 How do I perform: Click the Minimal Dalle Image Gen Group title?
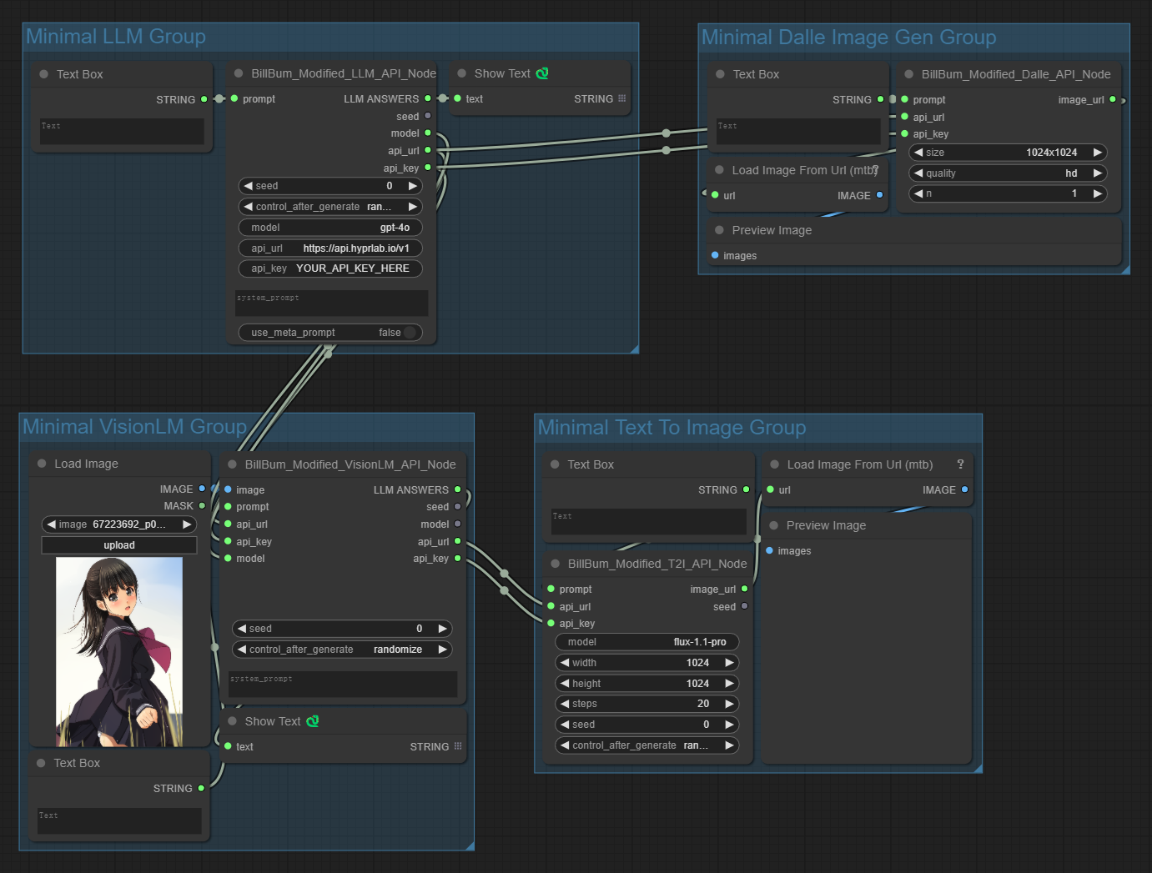point(848,38)
